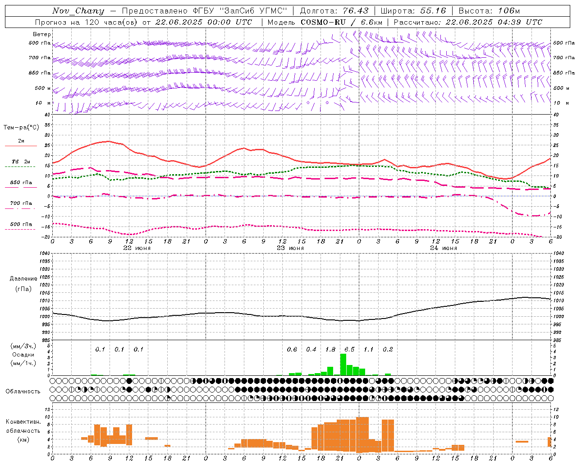
Task: Click the "700 гПа" temperature legend label
Action: pyautogui.click(x=21, y=203)
